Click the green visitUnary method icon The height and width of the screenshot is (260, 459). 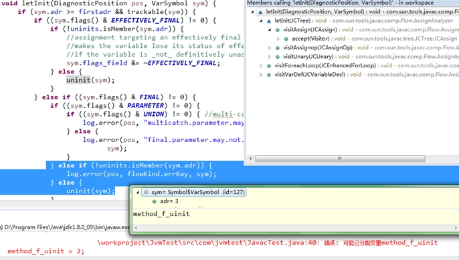pyautogui.click(x=278, y=57)
